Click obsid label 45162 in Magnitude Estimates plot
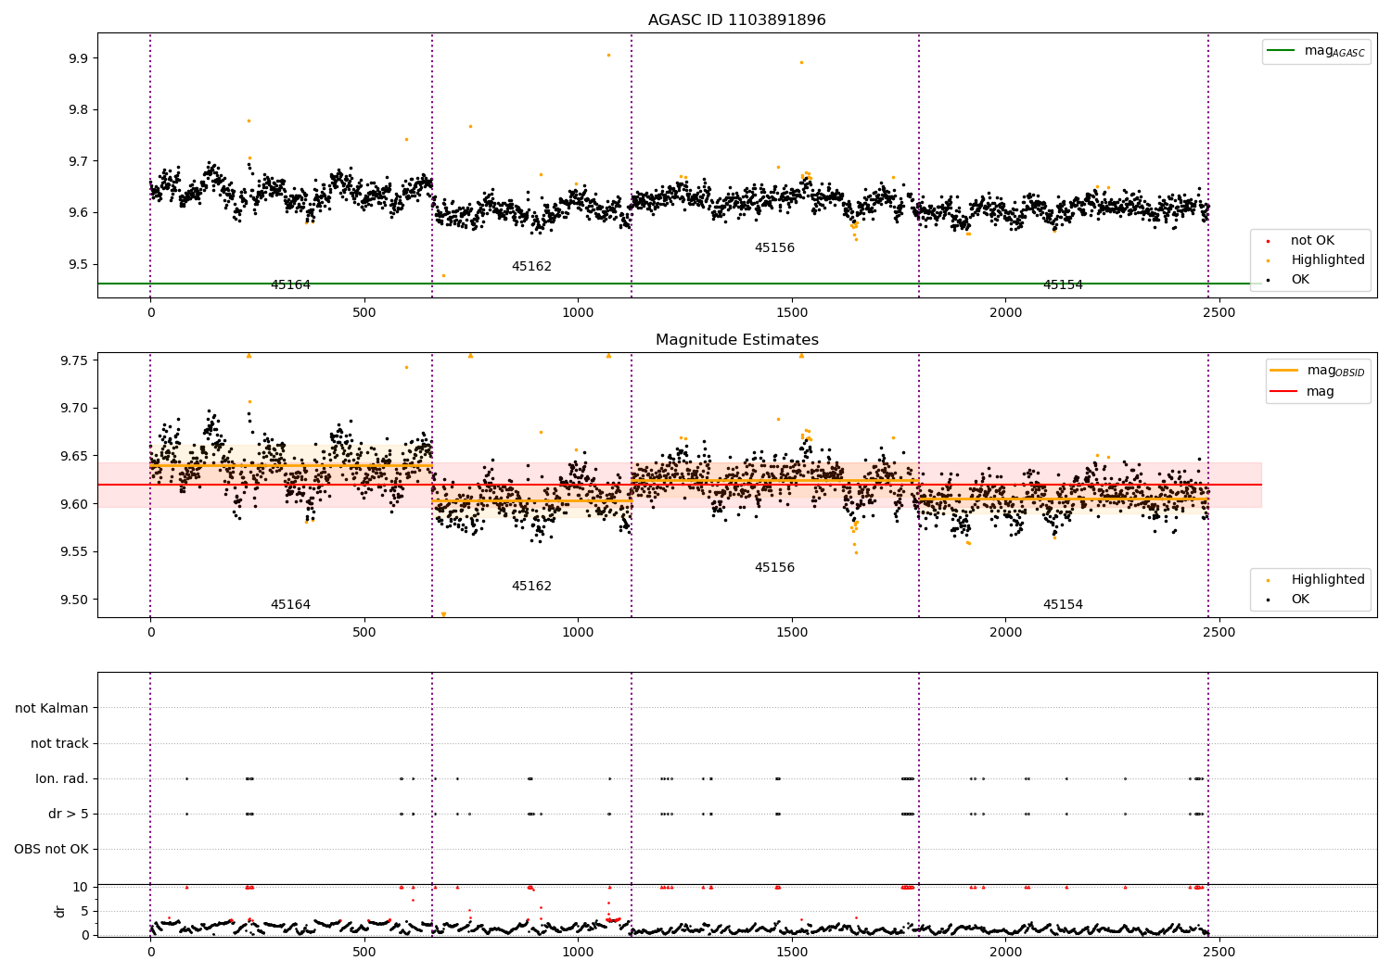The width and height of the screenshot is (1391, 973). (531, 587)
